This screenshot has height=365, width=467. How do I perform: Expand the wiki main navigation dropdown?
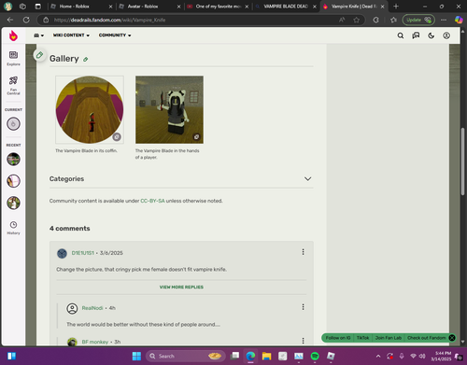point(38,35)
